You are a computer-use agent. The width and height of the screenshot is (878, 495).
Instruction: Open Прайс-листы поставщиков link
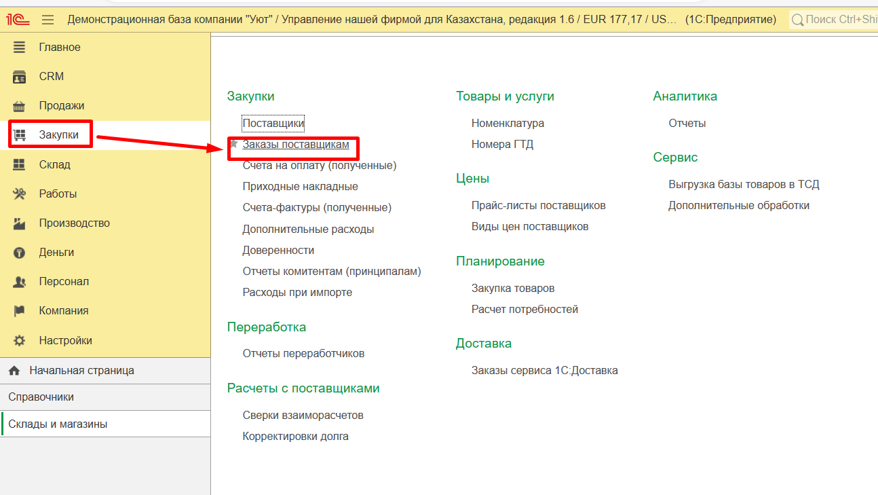(x=538, y=205)
